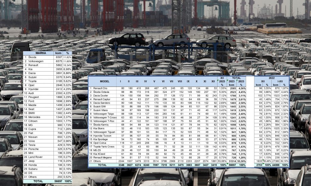Click the "Dacia" brand in the MARKA table
The height and width of the screenshot is (186, 311).
32,73
